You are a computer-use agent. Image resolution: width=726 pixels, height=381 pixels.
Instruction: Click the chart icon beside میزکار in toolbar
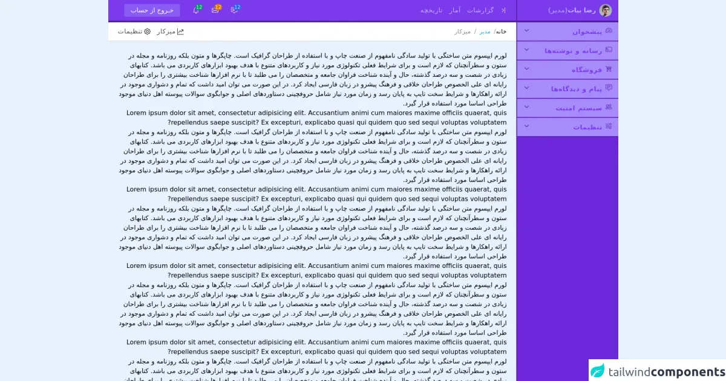tap(180, 31)
